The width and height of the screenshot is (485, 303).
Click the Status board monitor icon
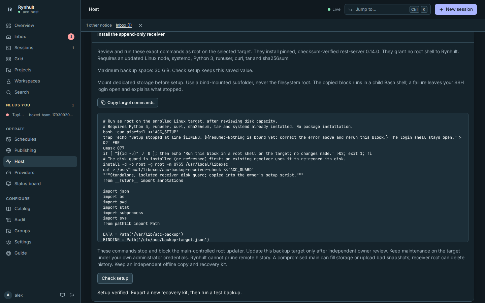point(9,184)
